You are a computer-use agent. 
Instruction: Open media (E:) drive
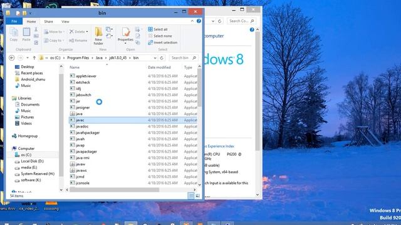pos(29,167)
